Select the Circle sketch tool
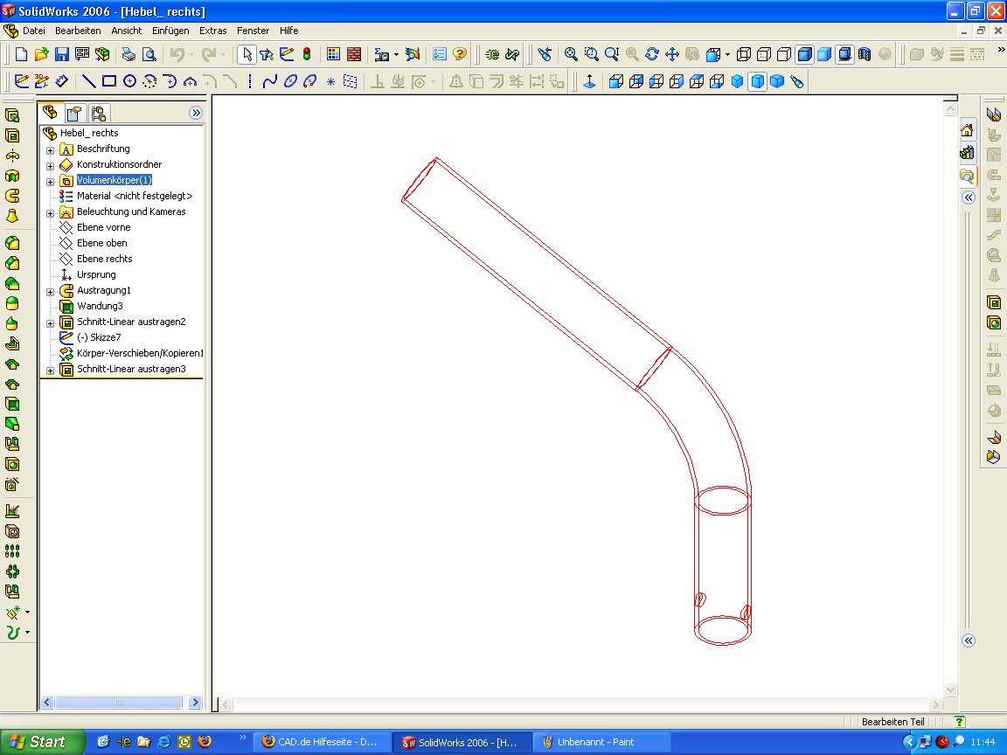The image size is (1007, 755). (129, 81)
